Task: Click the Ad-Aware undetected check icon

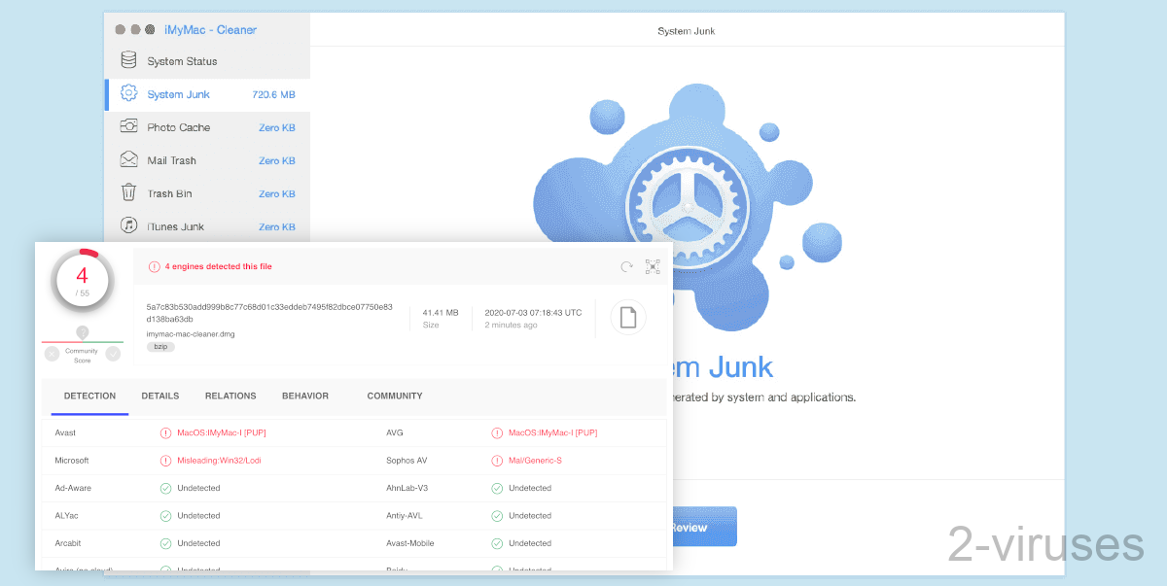Action: point(166,488)
